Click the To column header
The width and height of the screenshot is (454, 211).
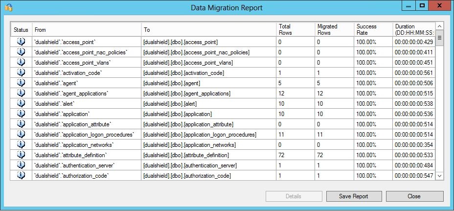pyautogui.click(x=208, y=30)
